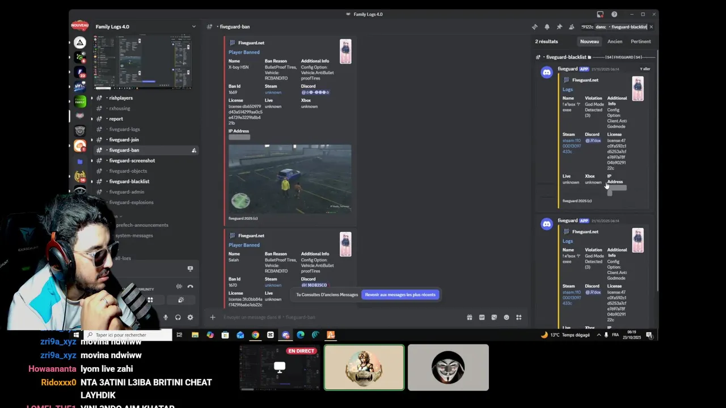Disconnect from voice phone icon
The width and height of the screenshot is (726, 408).
pyautogui.click(x=190, y=286)
